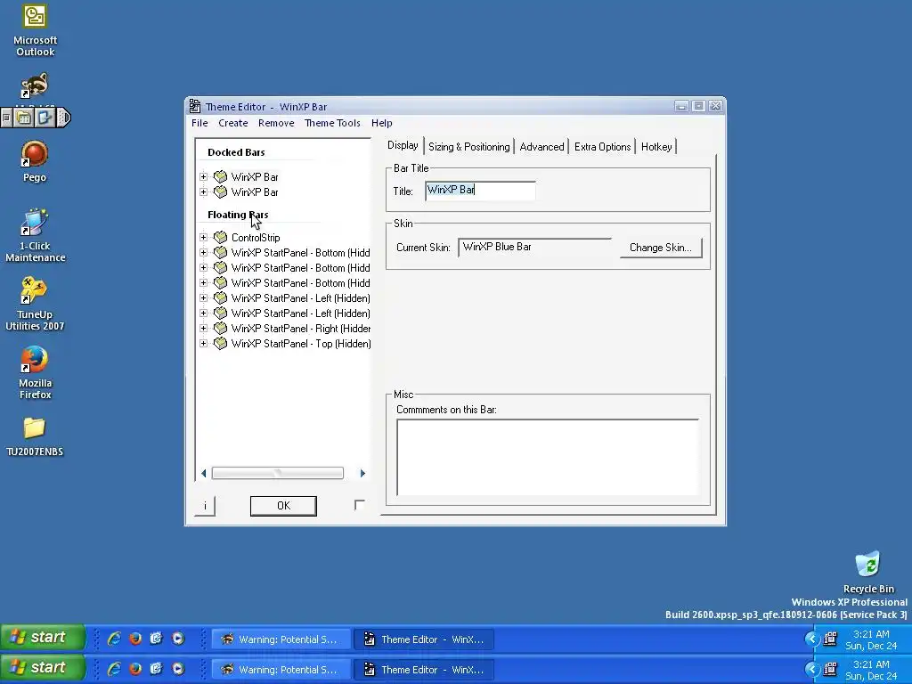Launch the Pego desktop shortcut

[35, 161]
